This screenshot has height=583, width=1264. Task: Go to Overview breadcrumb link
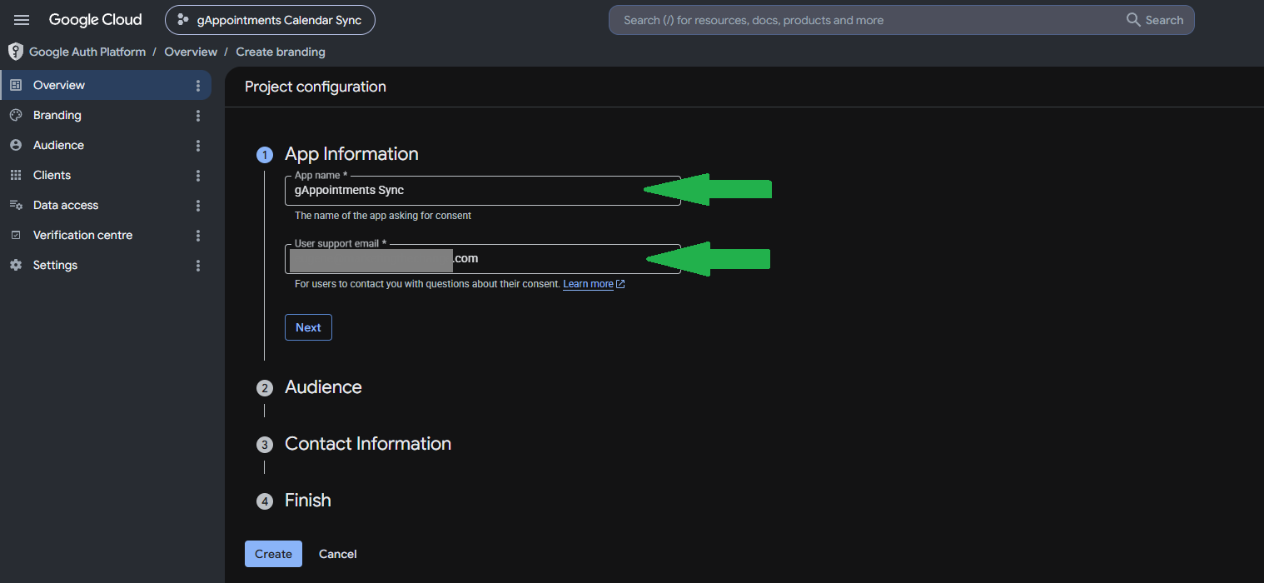point(191,52)
